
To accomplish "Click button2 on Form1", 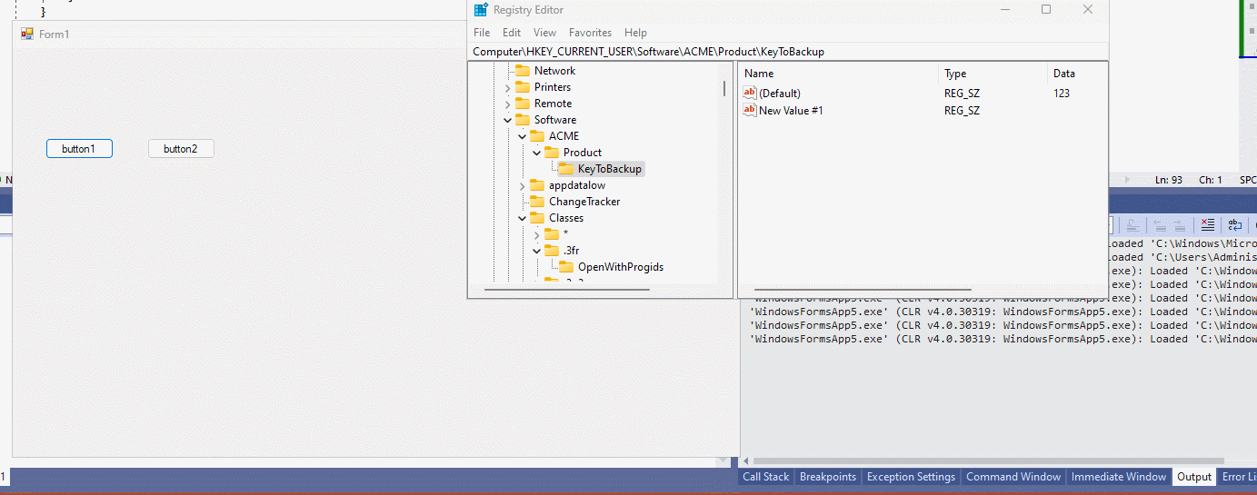I will click(181, 148).
